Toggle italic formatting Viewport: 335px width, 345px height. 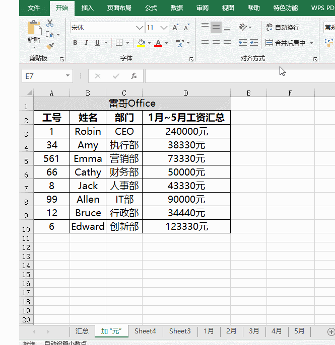click(86, 43)
